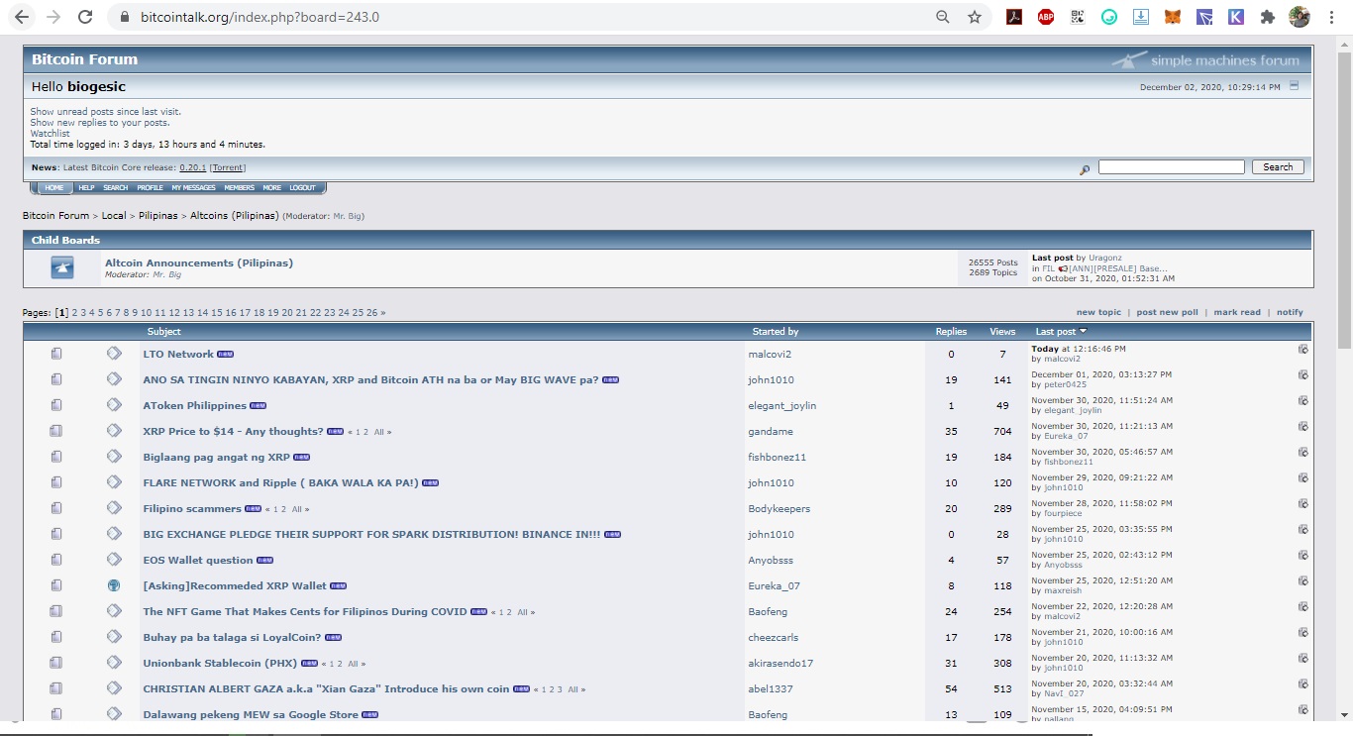
Task: Go to Pilipinas in the breadcrumb
Action: pyautogui.click(x=158, y=216)
